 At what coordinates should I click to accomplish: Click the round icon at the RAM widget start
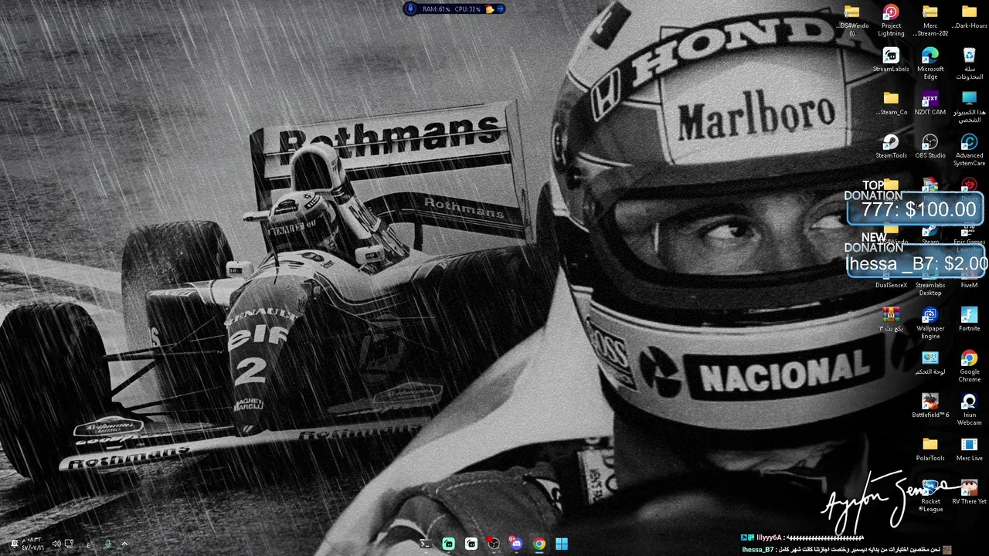411,9
